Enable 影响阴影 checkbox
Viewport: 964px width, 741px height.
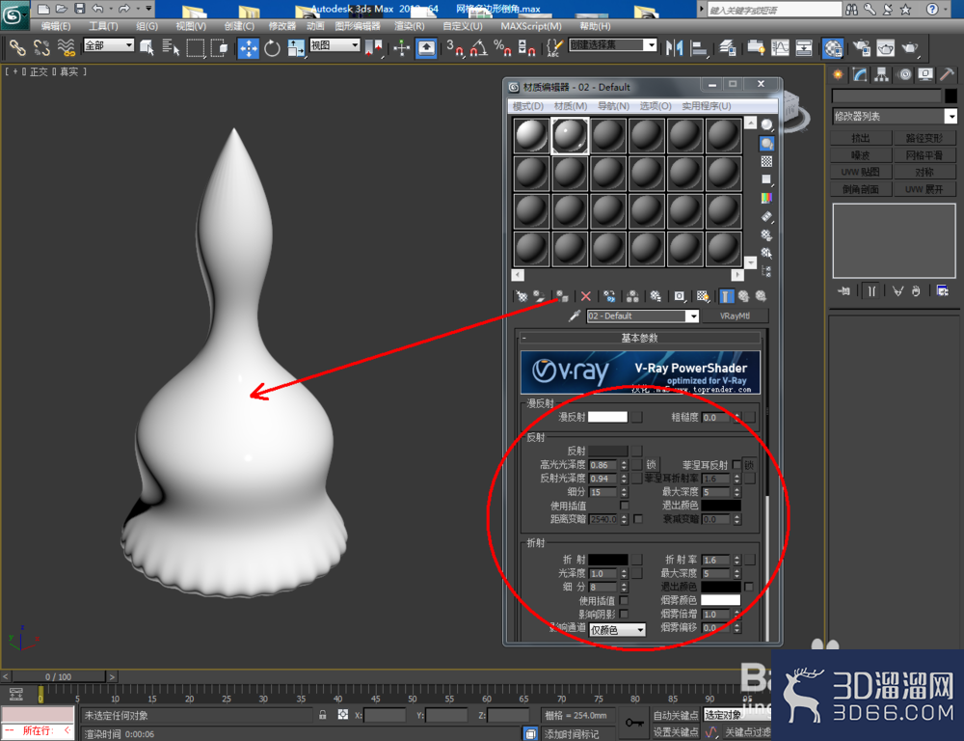[x=624, y=614]
